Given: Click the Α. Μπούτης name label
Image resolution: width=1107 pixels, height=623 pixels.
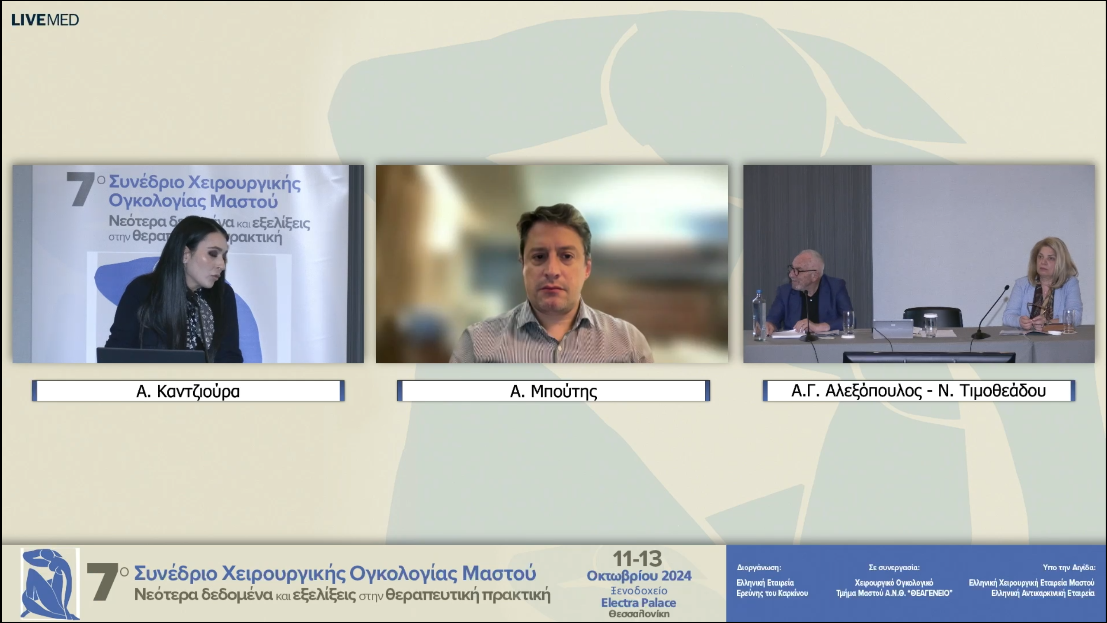Looking at the screenshot, I should (553, 391).
